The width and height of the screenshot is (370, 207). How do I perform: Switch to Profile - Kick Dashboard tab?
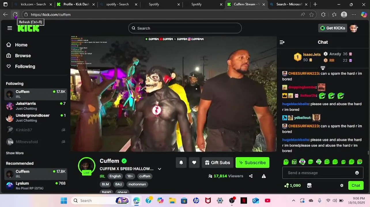pyautogui.click(x=76, y=4)
